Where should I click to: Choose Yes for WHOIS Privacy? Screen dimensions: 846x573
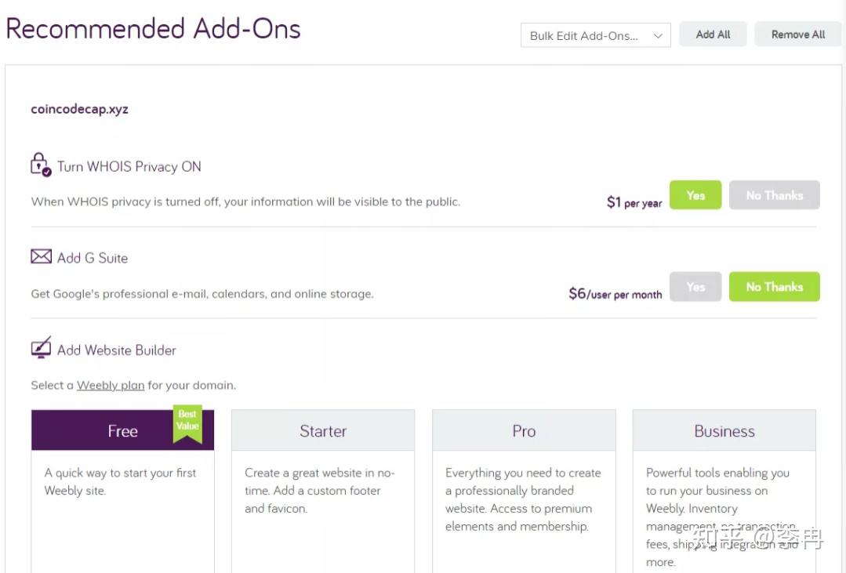click(x=695, y=195)
